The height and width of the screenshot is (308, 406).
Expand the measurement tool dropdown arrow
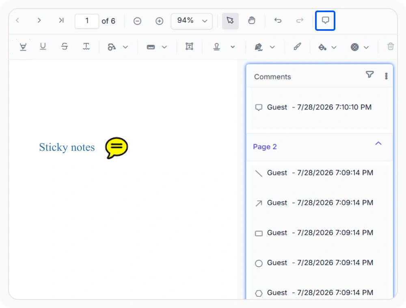[x=164, y=47]
